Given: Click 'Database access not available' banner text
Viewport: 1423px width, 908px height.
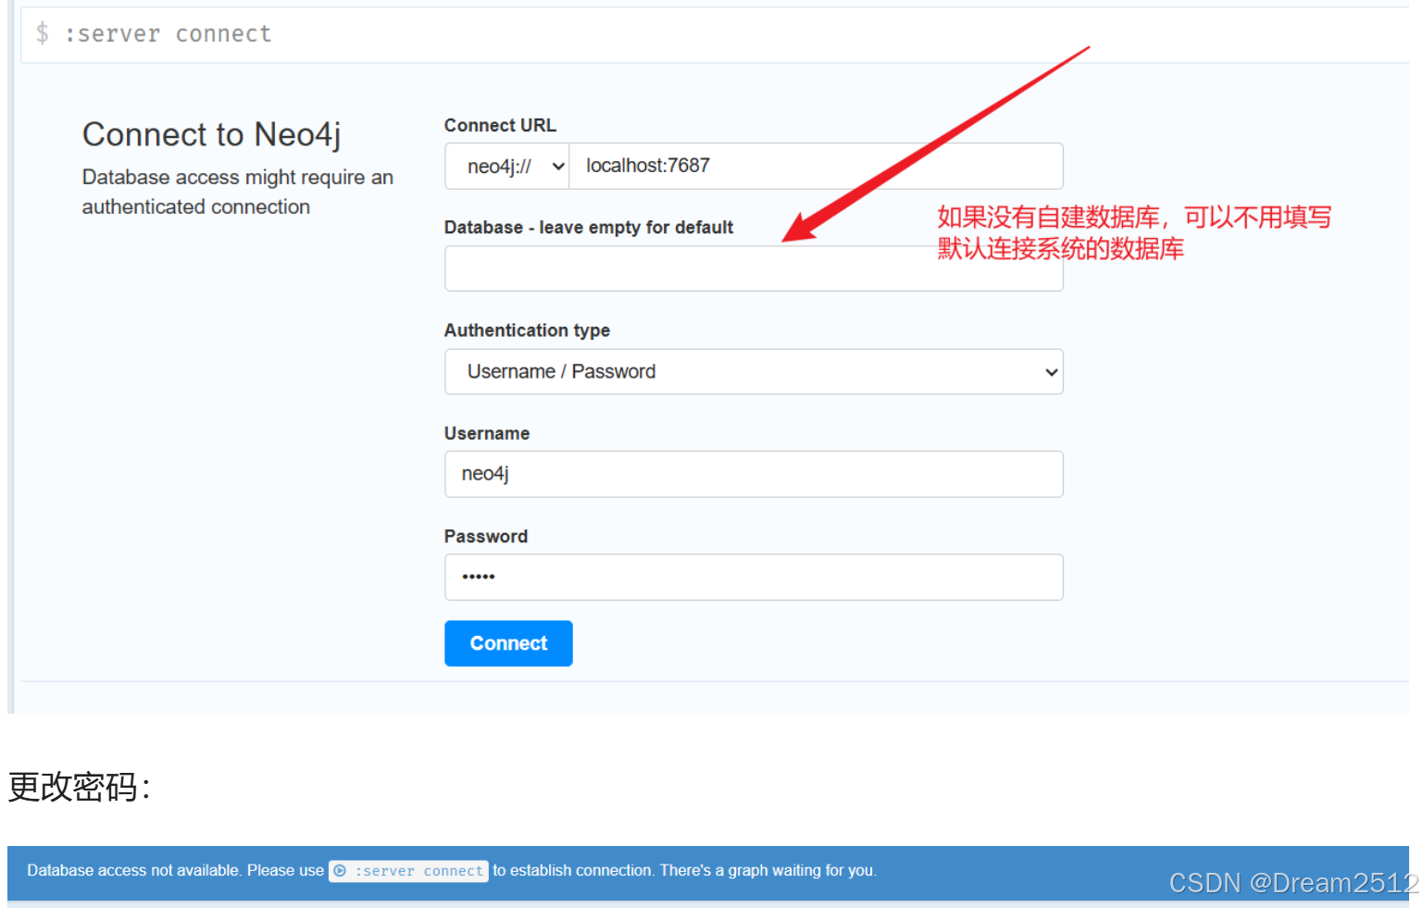Looking at the screenshot, I should [x=133, y=871].
